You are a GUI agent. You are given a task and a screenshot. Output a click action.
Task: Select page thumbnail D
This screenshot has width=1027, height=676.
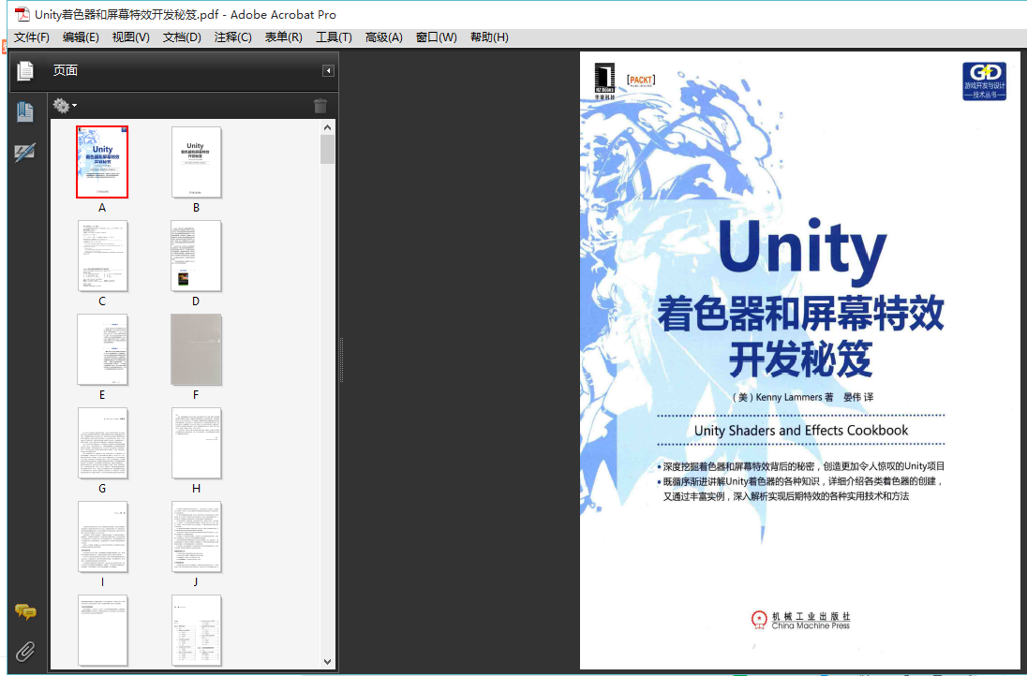point(196,256)
